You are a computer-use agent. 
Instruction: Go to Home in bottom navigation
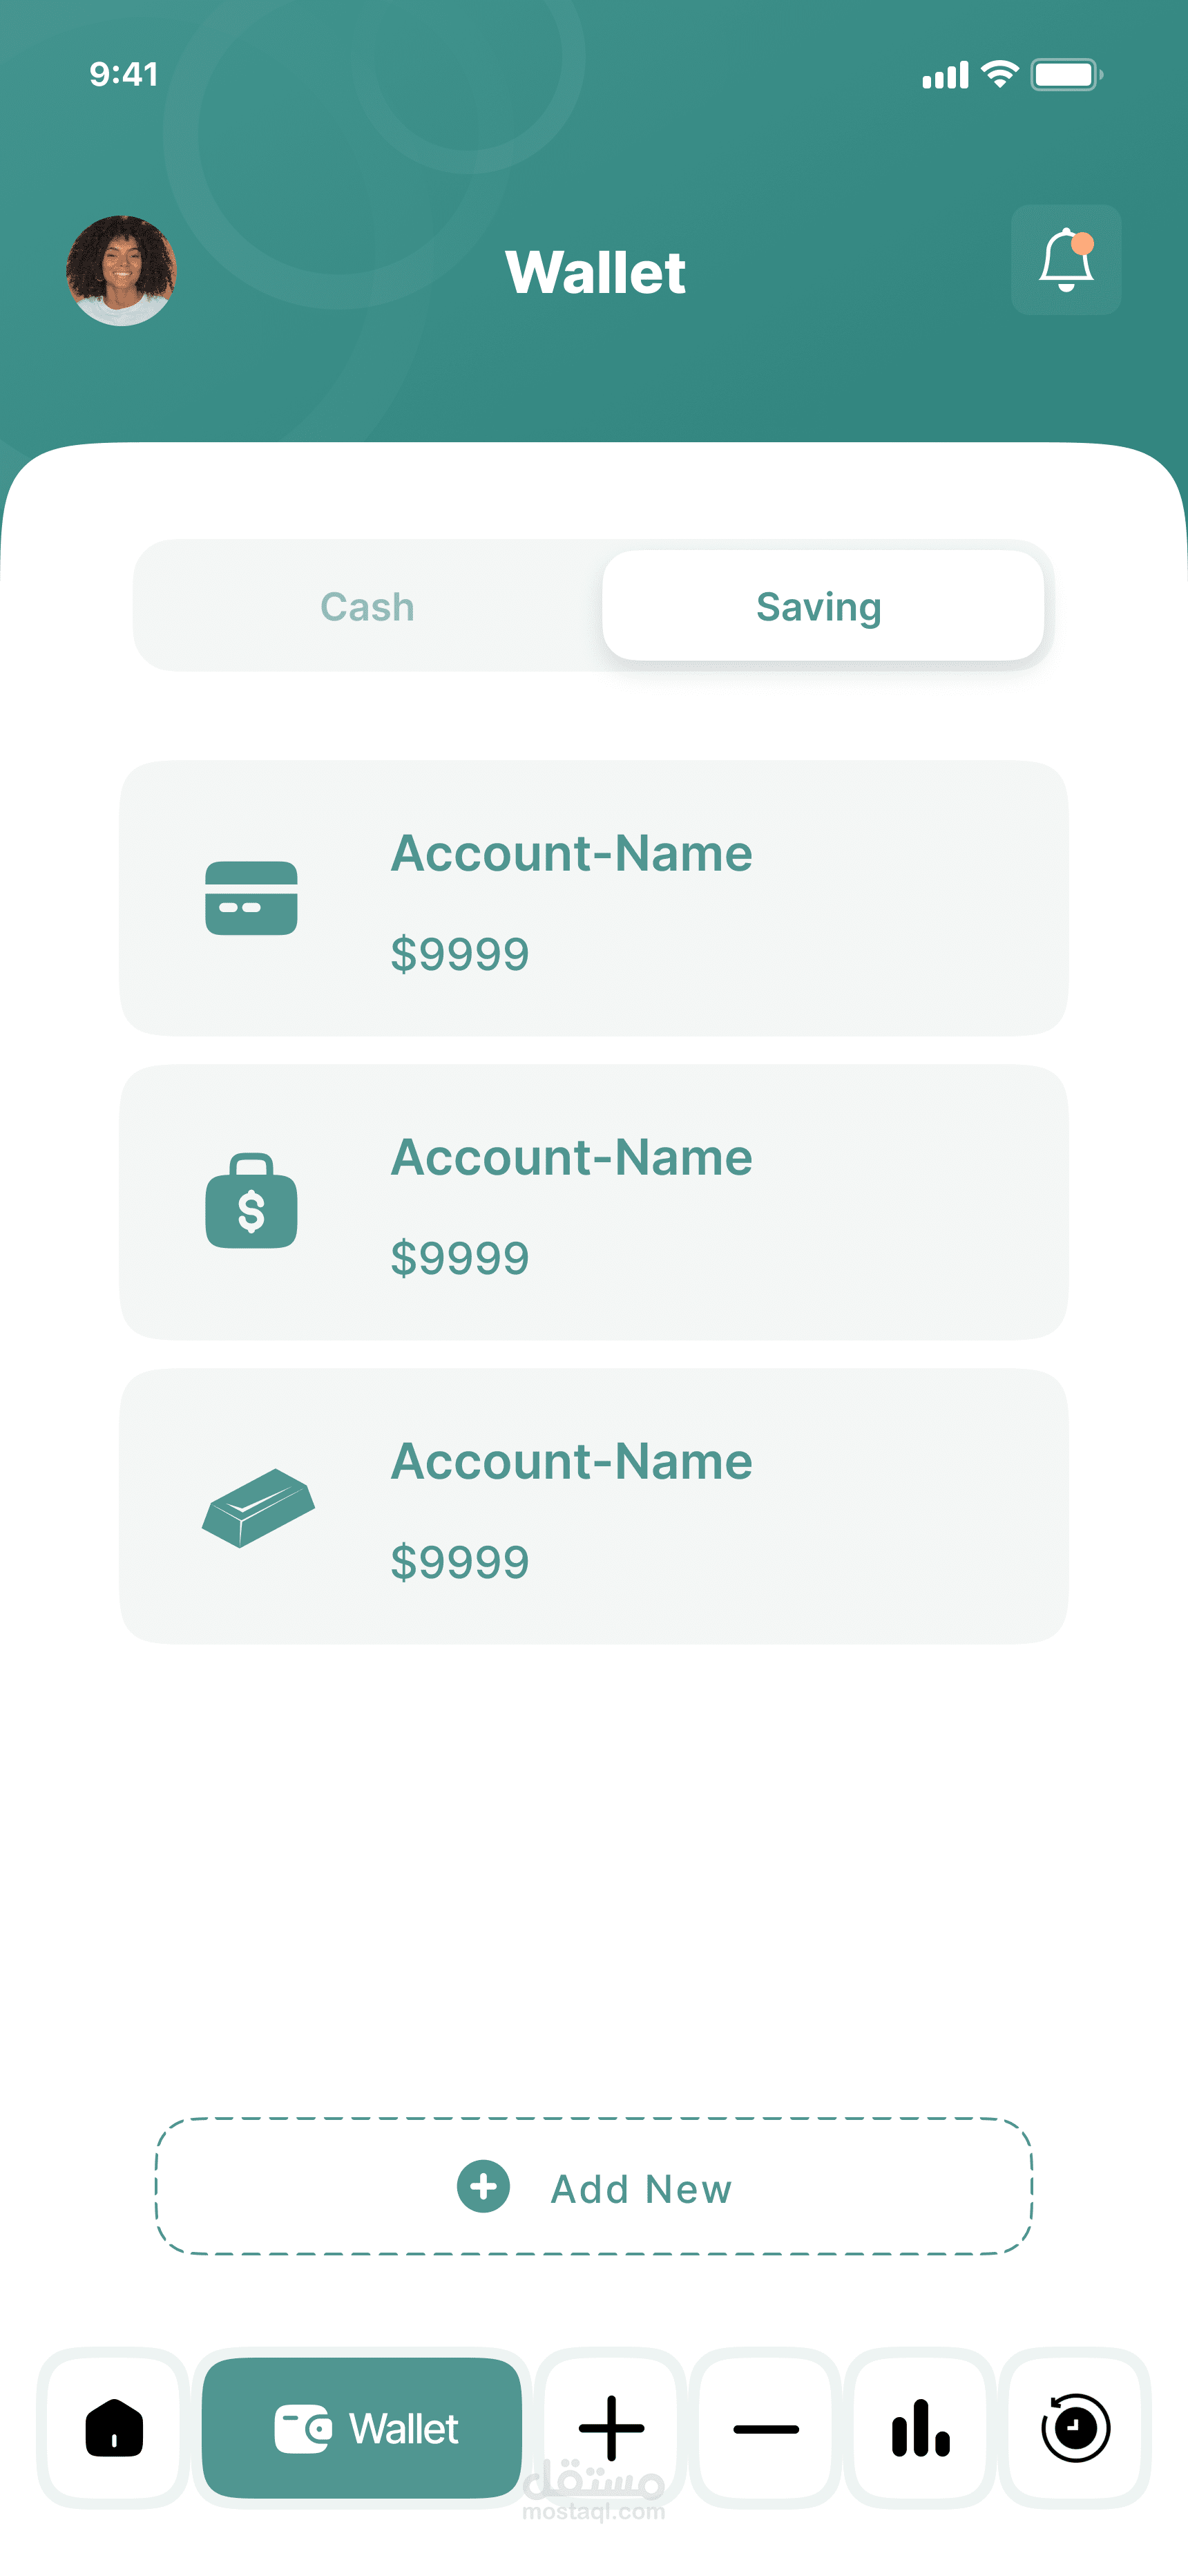tap(114, 2428)
